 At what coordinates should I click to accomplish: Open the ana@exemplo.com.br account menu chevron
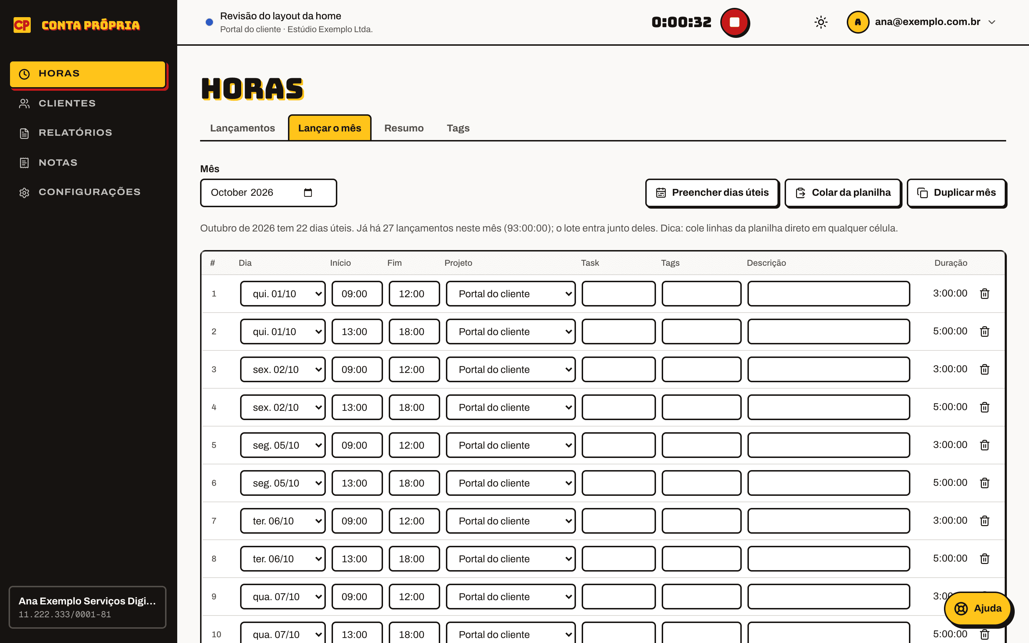pyautogui.click(x=991, y=22)
